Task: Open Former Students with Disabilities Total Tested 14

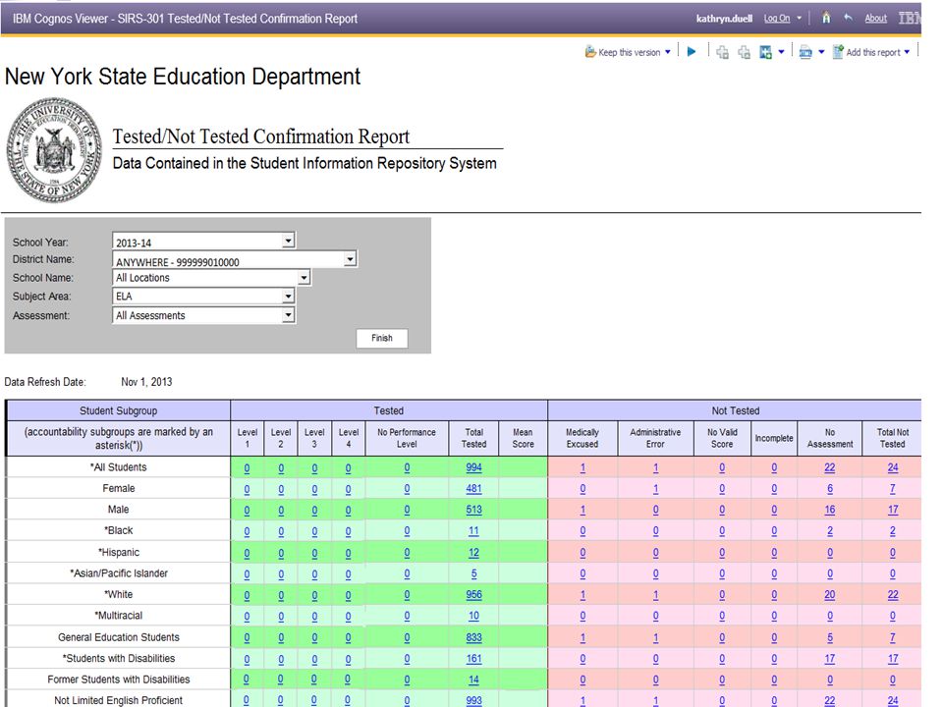Action: tap(473, 680)
